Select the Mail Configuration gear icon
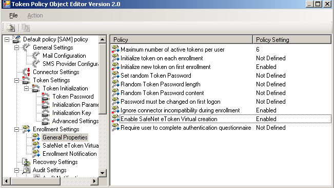 (36, 55)
